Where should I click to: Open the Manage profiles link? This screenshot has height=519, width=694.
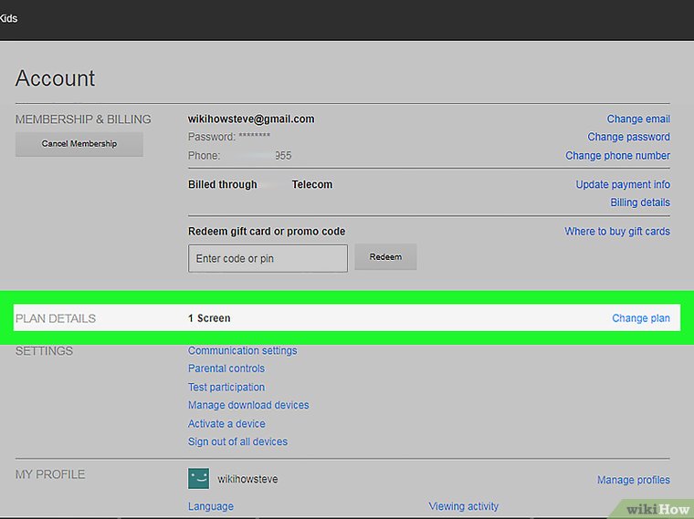tap(633, 480)
